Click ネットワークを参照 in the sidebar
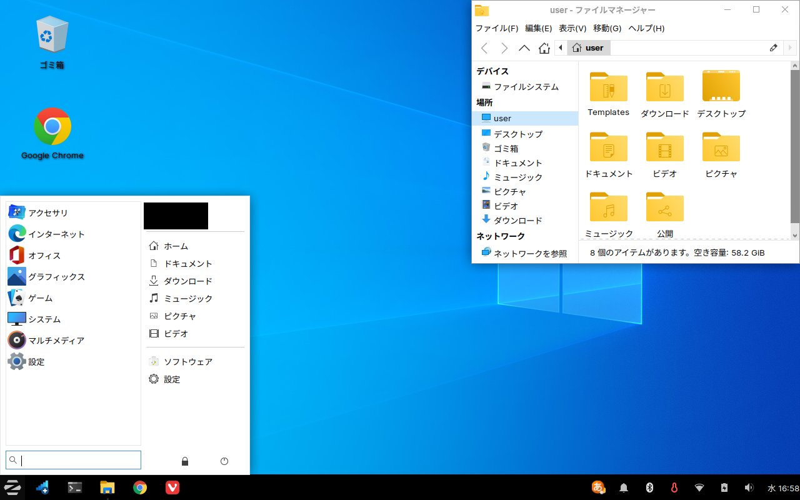The width and height of the screenshot is (800, 500). tap(531, 253)
